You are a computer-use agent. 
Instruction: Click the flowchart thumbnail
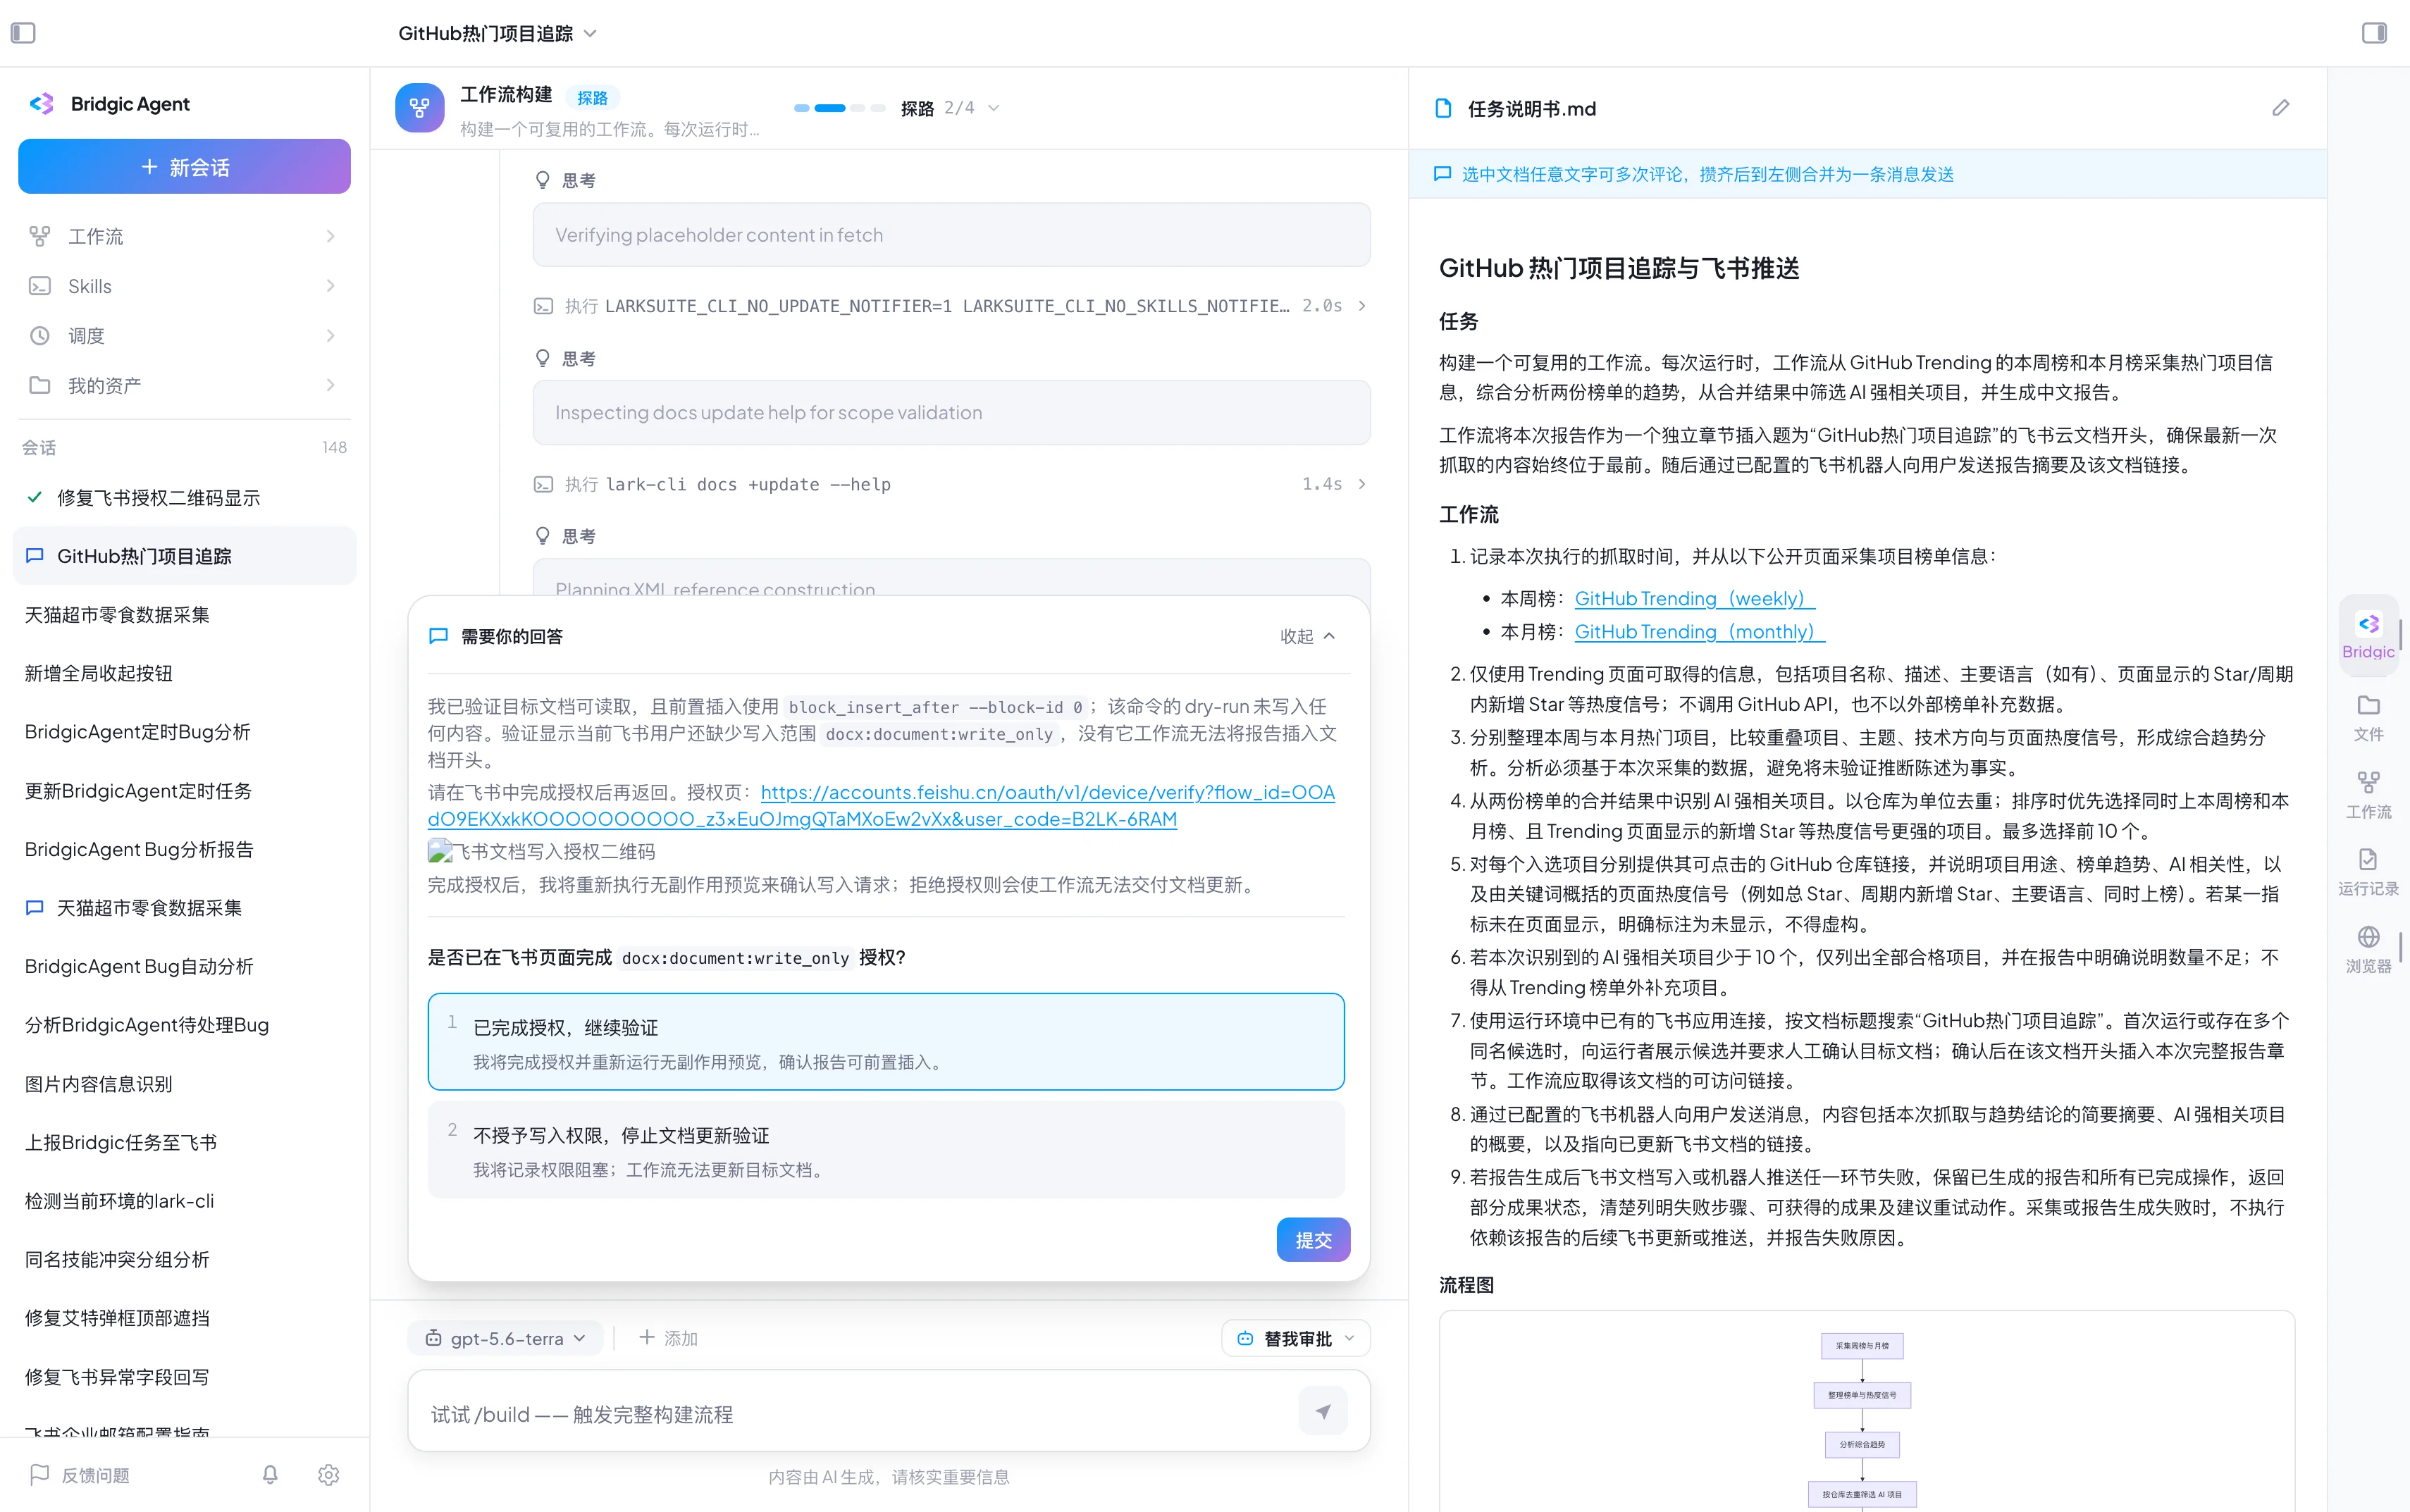point(1866,1412)
